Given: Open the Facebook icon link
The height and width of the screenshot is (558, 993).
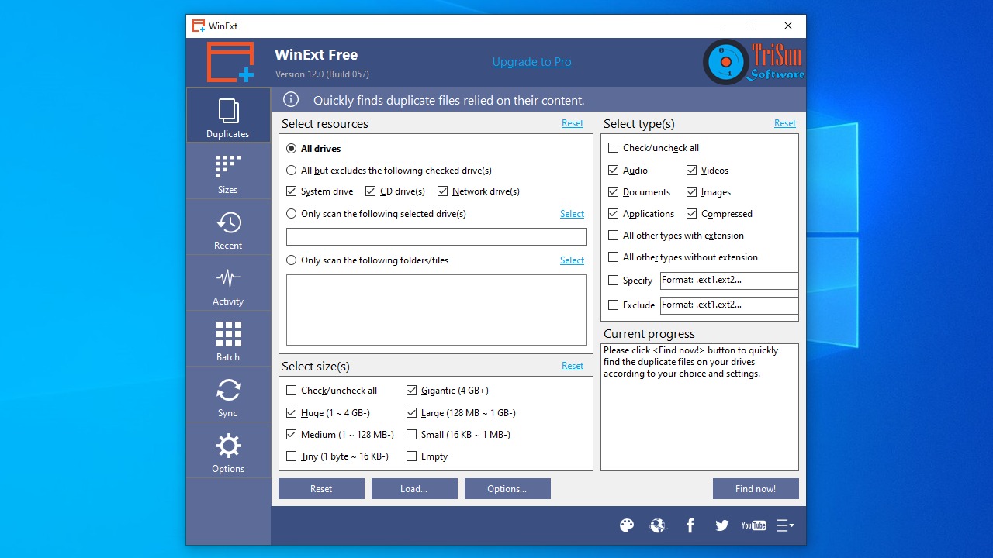Looking at the screenshot, I should click(690, 525).
